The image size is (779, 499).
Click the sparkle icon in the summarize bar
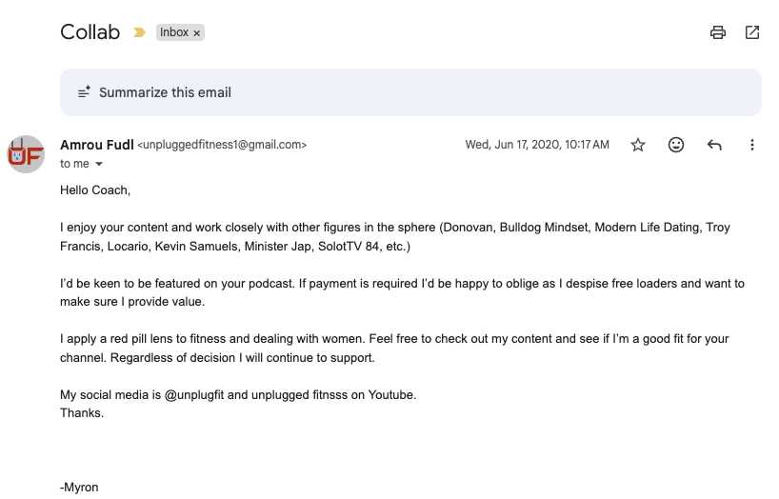[84, 92]
